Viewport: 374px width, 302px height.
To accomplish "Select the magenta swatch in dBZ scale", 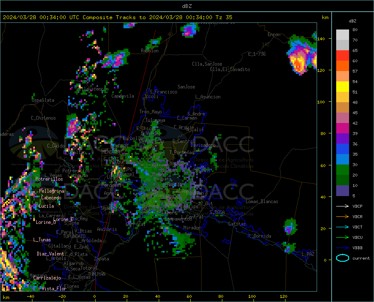I will [342, 128].
